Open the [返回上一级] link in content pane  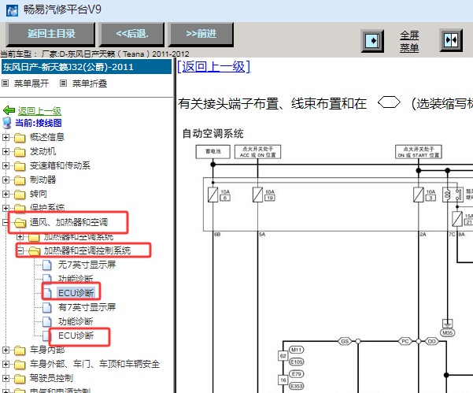click(x=214, y=67)
